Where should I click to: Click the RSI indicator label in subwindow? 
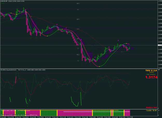tap(9, 70)
